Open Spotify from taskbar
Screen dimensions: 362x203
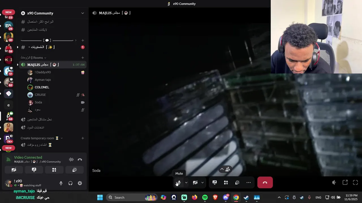click(205, 197)
